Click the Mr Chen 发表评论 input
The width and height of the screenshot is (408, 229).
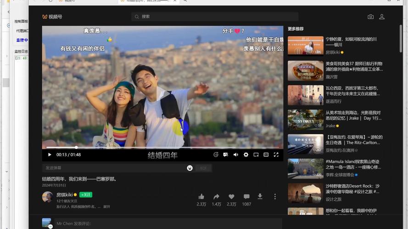pos(168,224)
